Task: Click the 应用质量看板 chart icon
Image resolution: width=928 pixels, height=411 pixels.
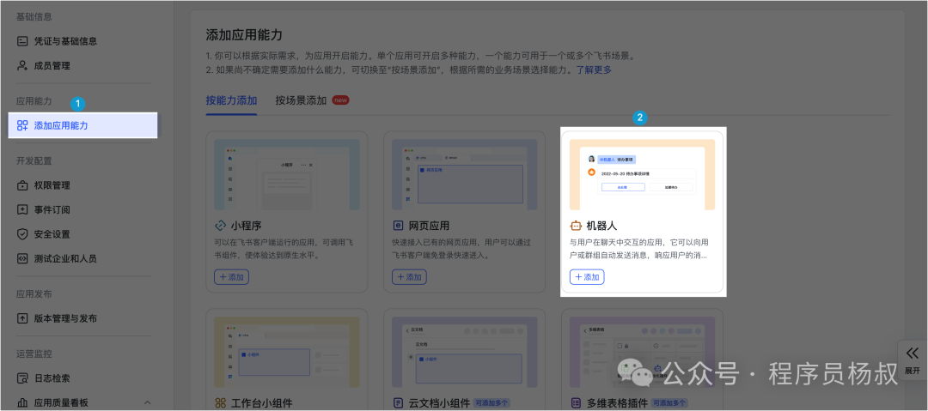Action: click(x=22, y=402)
